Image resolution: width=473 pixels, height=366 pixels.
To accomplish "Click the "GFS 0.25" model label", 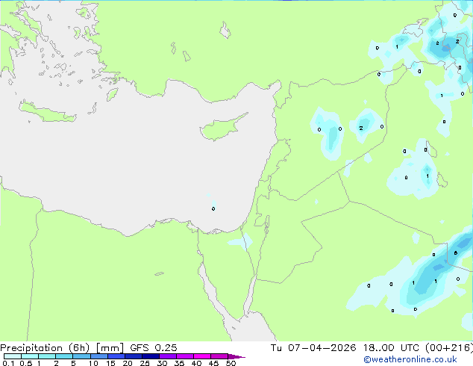I will click(154, 348).
